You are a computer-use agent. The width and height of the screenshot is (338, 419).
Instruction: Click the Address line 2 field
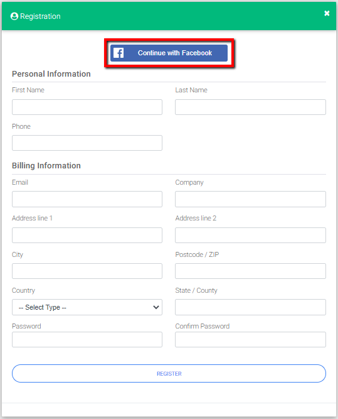tap(250, 235)
